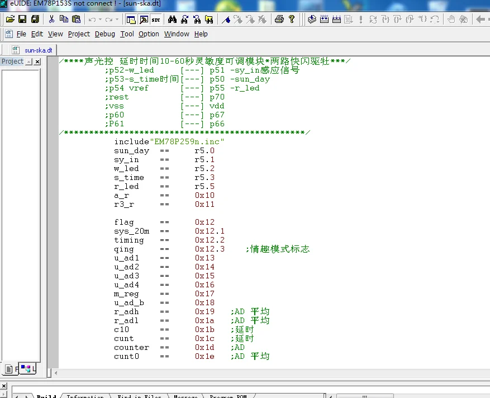Click the yellow Help question mark icon
The image size is (490, 398).
(x=292, y=19)
